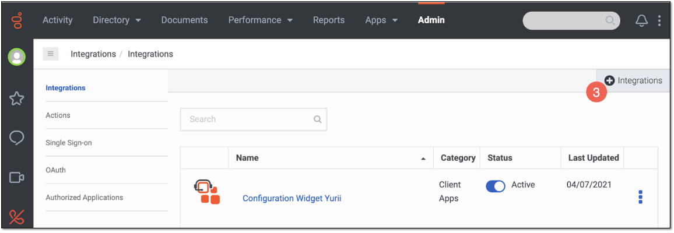Open Favorites star in sidebar
This screenshot has height=233, width=674.
click(x=17, y=98)
